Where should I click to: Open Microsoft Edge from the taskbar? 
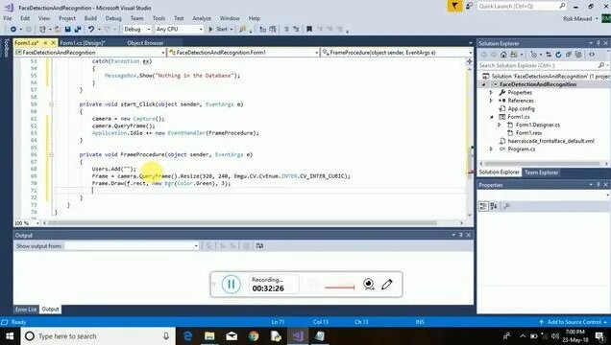[x=187, y=336]
